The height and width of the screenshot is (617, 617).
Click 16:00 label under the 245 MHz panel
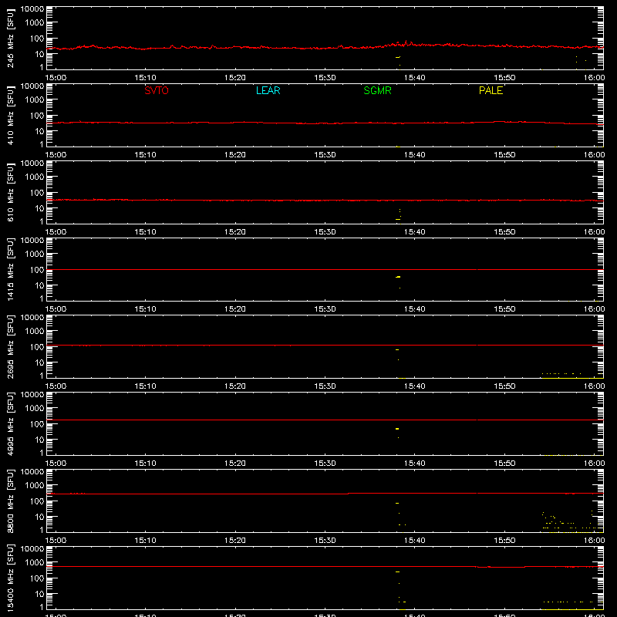(594, 78)
